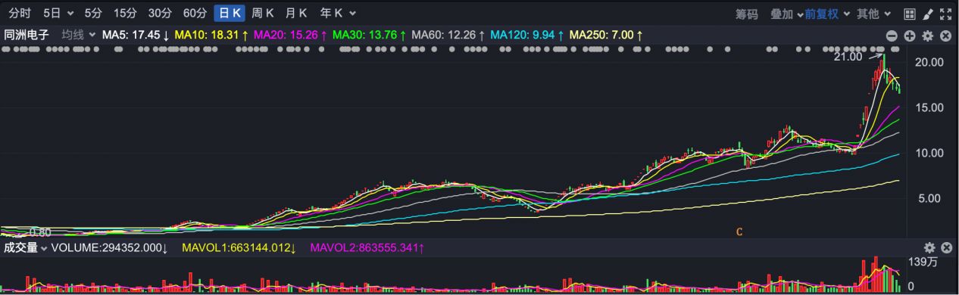
Task: Select the 周K weekly candlestick tab
Action: 262,13
